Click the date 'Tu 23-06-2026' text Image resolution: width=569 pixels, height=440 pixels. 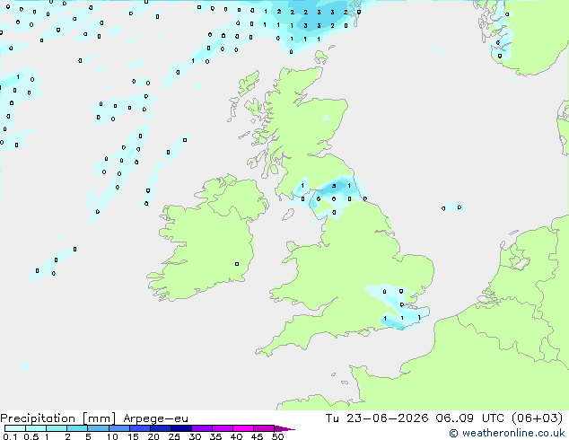pyautogui.click(x=377, y=418)
